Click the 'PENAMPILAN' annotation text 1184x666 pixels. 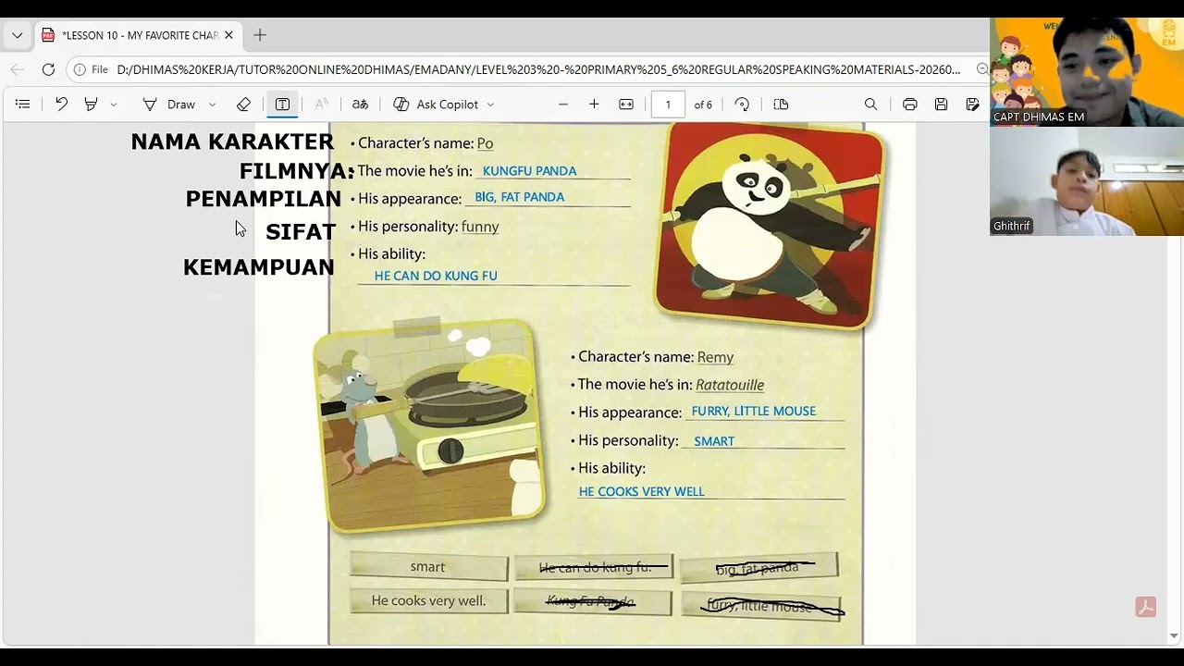tap(264, 199)
